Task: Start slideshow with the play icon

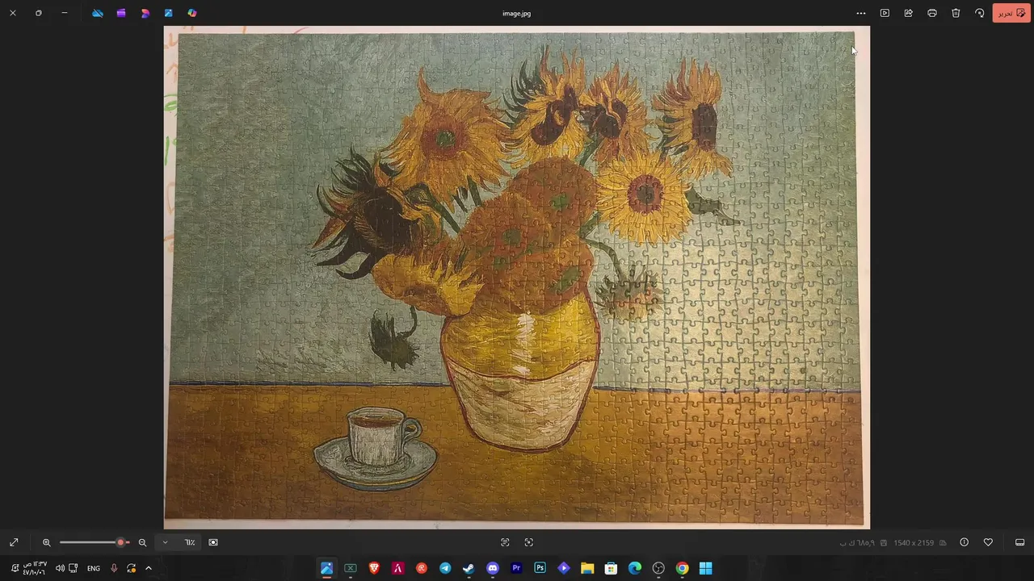Action: [885, 13]
